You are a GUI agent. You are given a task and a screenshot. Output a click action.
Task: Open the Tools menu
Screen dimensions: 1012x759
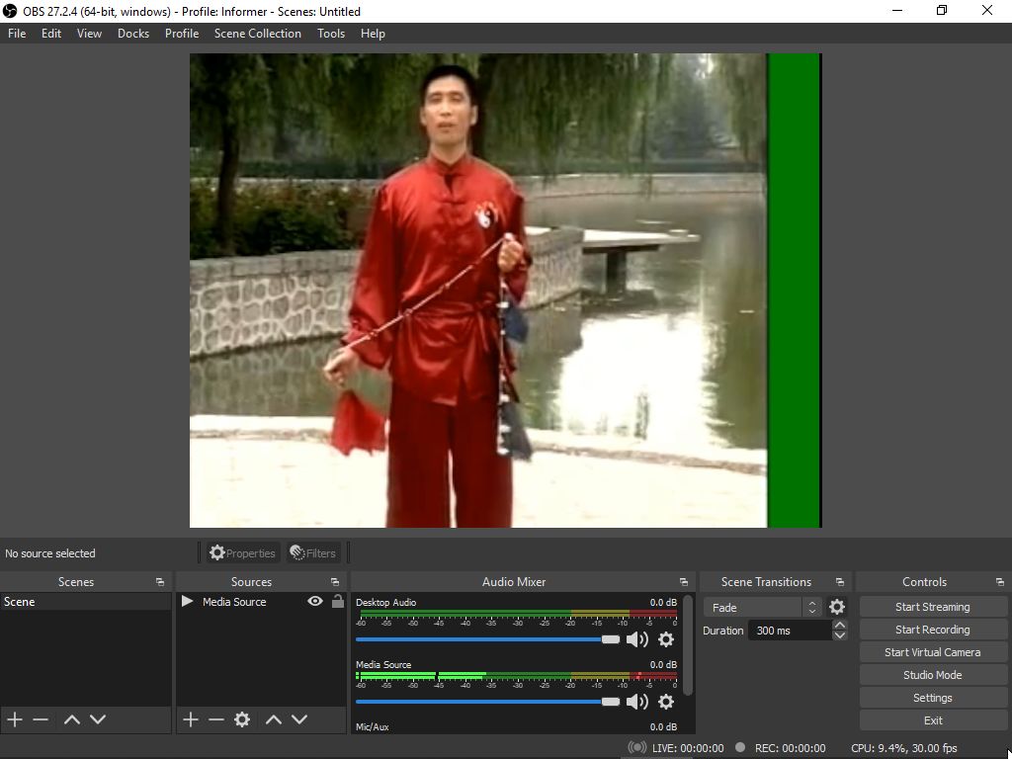(x=331, y=33)
